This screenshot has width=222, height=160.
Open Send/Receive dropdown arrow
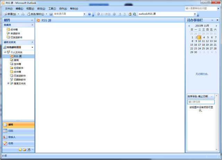pos(46,14)
